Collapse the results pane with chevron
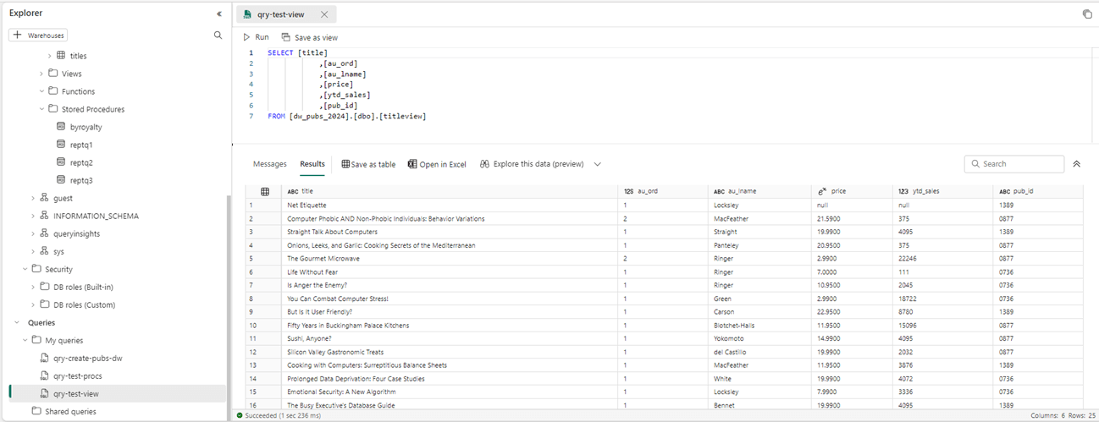 coord(1077,164)
